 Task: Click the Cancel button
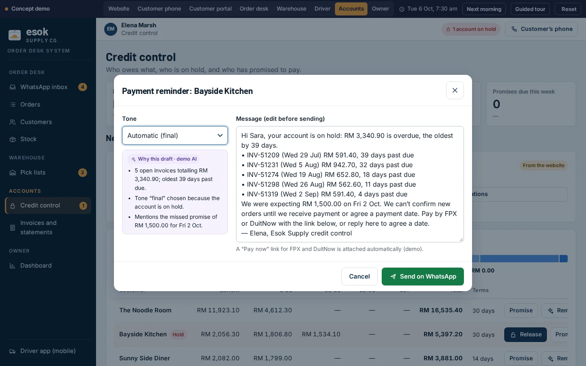pos(359,277)
